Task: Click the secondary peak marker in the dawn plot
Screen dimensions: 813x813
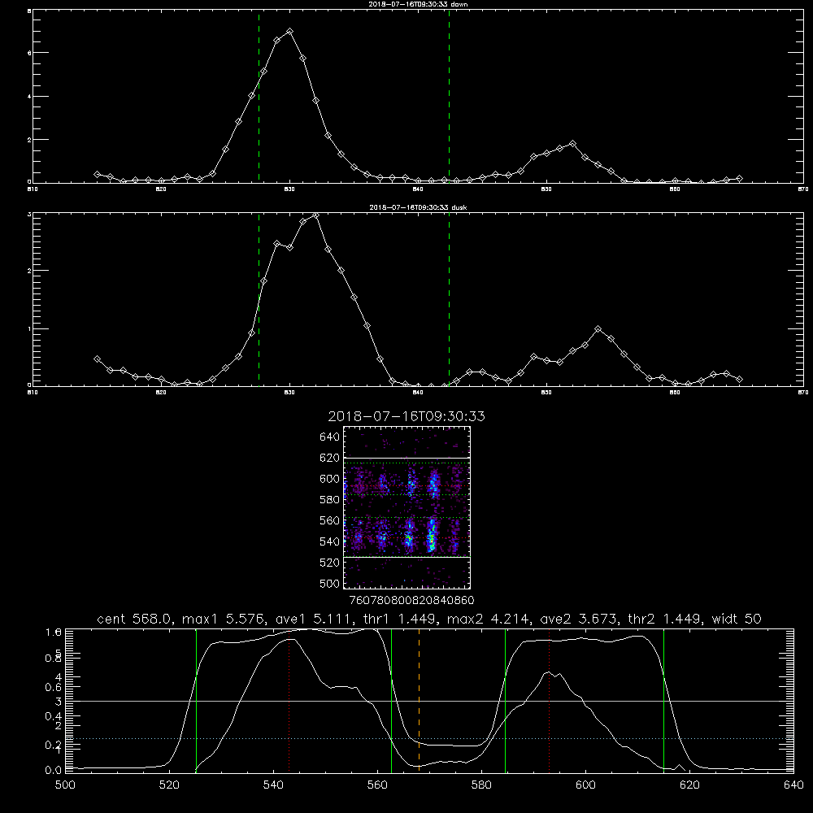Action: [x=572, y=144]
